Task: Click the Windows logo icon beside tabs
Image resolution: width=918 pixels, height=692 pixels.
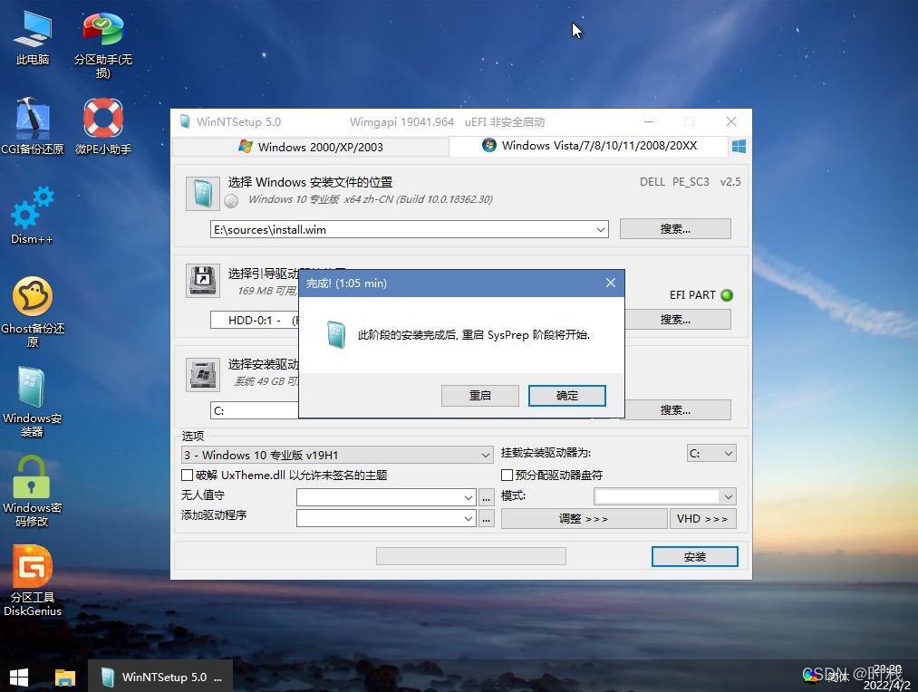Action: tap(739, 146)
